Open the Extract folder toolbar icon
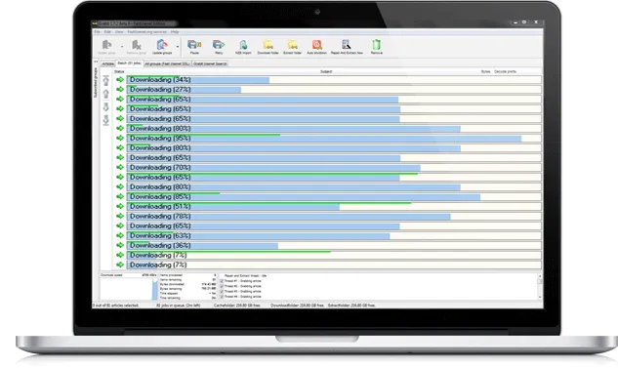Viewport: 618px width, 368px height. pyautogui.click(x=293, y=45)
